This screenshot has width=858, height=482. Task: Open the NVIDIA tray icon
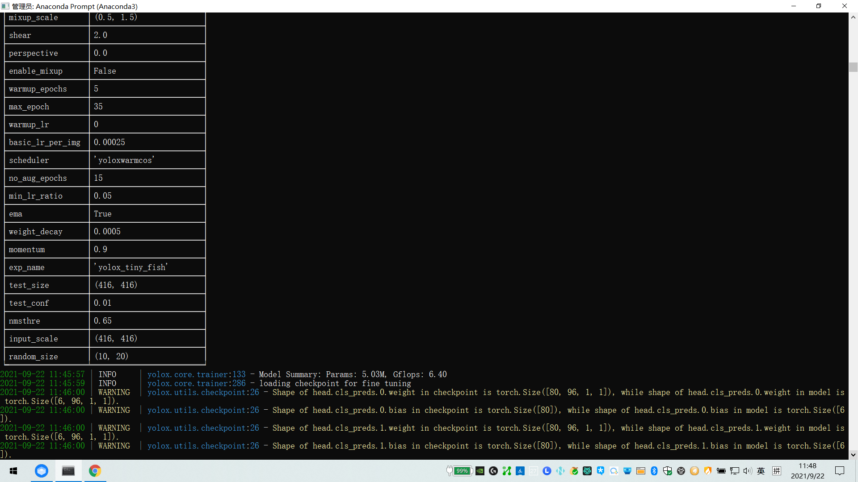(480, 471)
